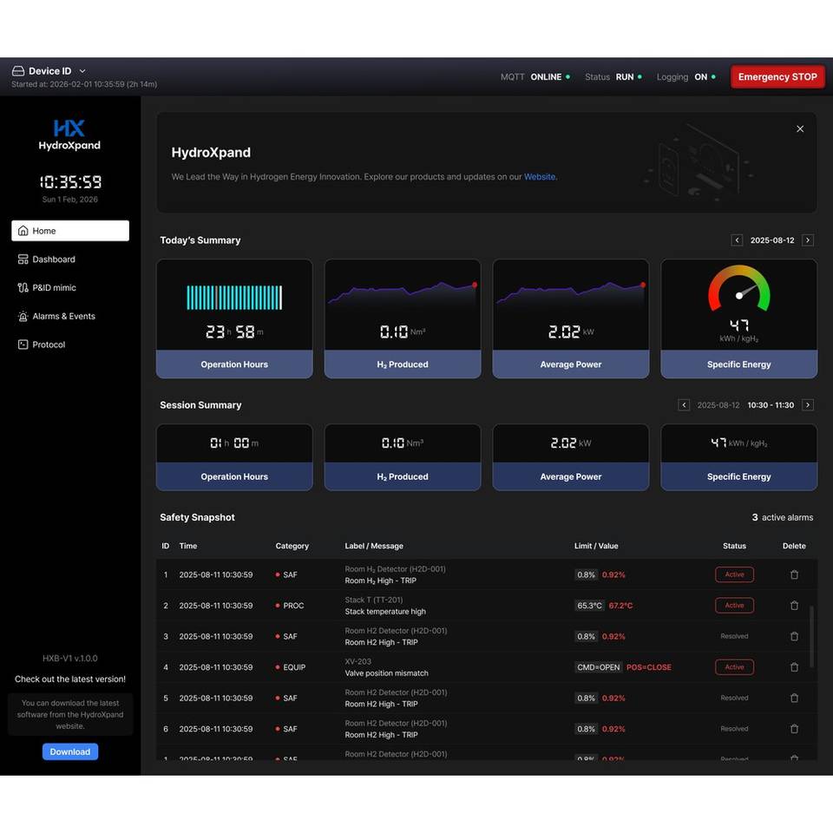This screenshot has width=833, height=833.
Task: Click the Status RUN indicator
Action: tap(613, 77)
